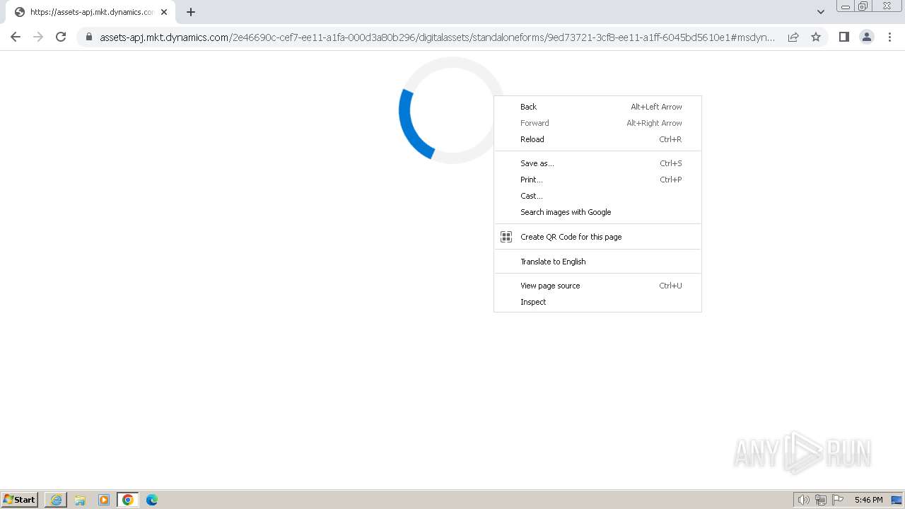This screenshot has height=509, width=905.
Task: Click the Chrome taskbar icon
Action: pos(128,500)
